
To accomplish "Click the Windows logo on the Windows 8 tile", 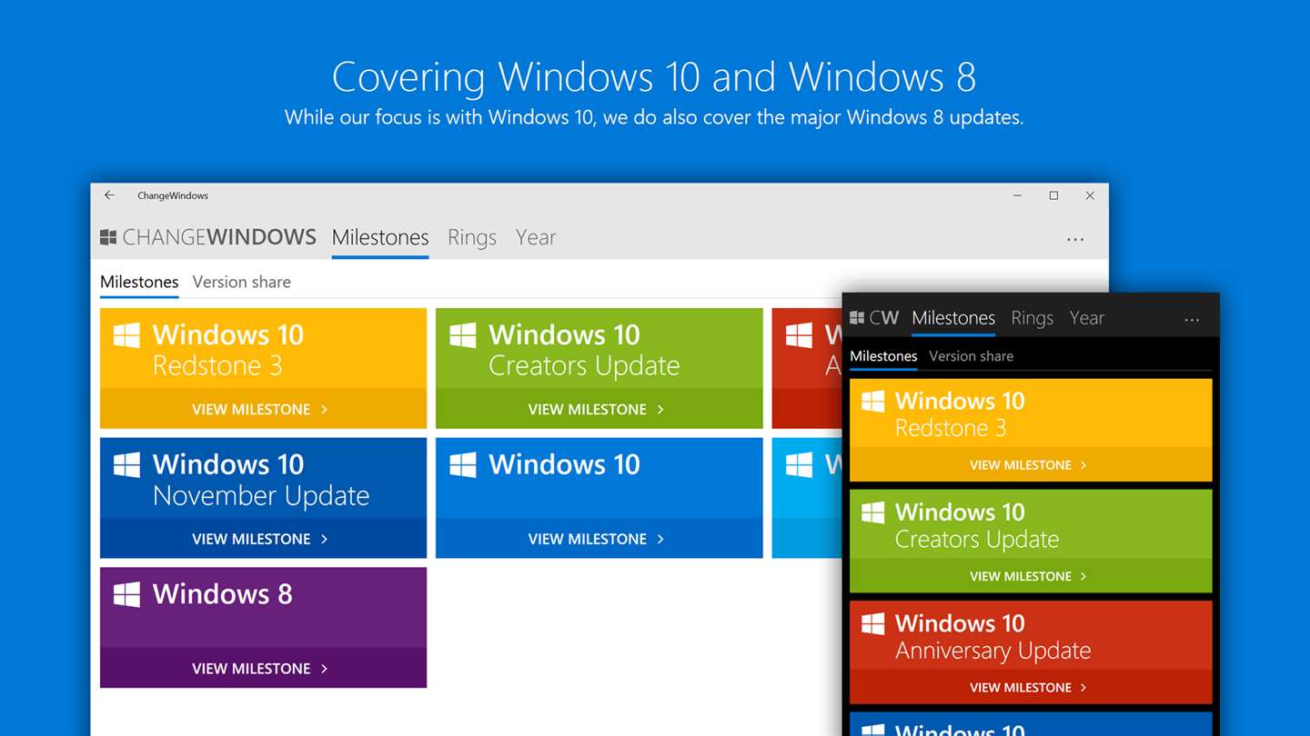I will click(126, 595).
